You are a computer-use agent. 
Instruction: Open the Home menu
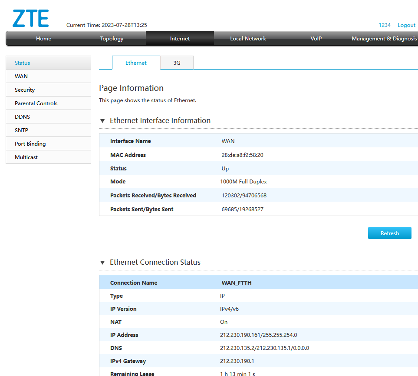(43, 39)
